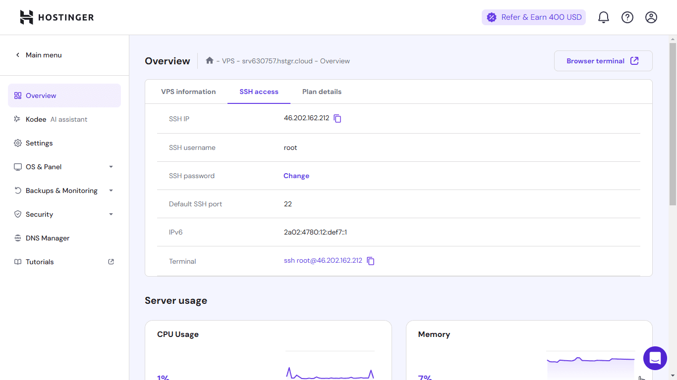Click Main menu back link
The image size is (677, 380).
coord(44,55)
